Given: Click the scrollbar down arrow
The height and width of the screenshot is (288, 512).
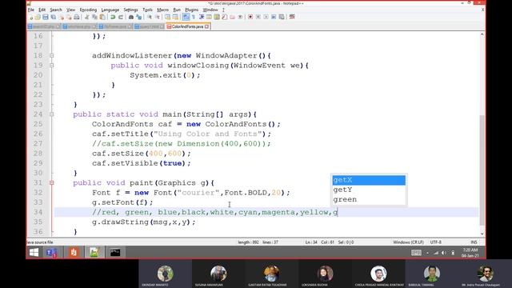Looking at the screenshot, I should 482,234.
